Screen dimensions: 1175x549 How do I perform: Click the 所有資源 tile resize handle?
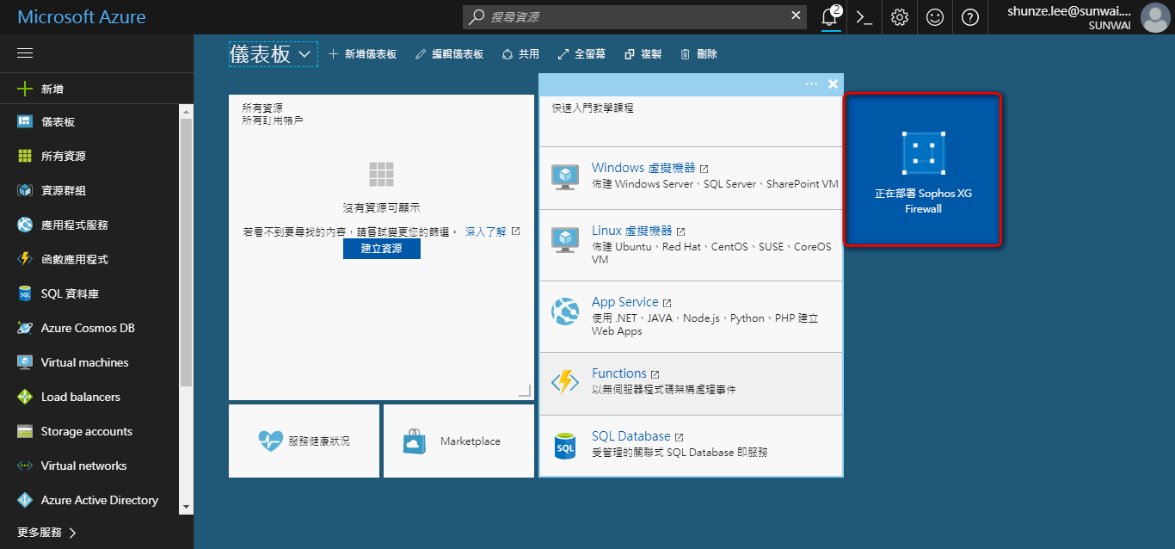[525, 391]
